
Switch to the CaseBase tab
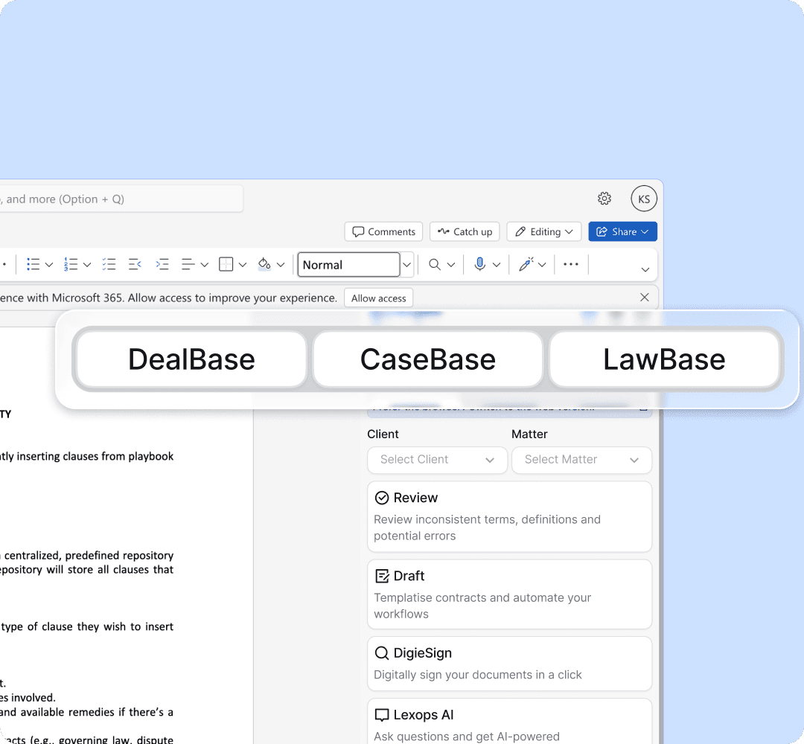(427, 359)
